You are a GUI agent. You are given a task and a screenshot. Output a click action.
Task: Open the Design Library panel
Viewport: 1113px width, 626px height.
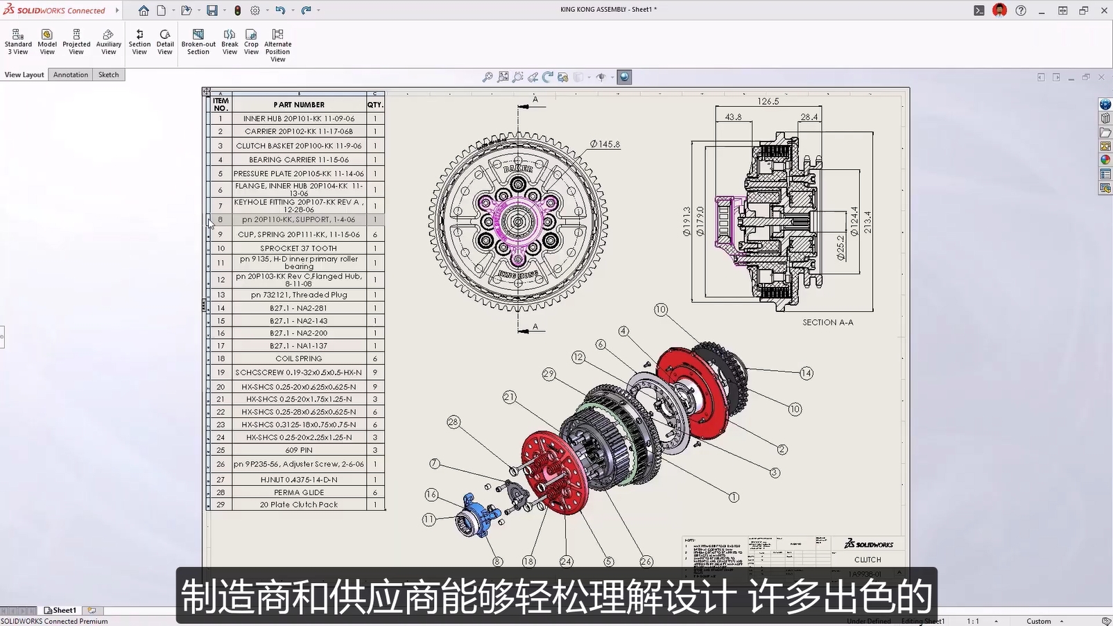[x=1104, y=118]
